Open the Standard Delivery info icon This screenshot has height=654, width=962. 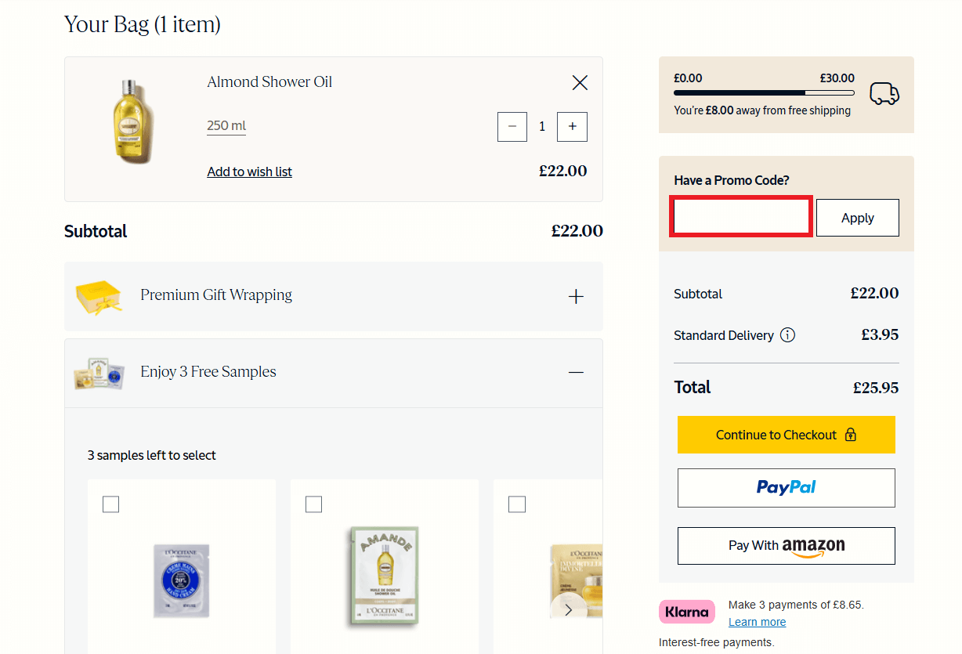pos(788,335)
